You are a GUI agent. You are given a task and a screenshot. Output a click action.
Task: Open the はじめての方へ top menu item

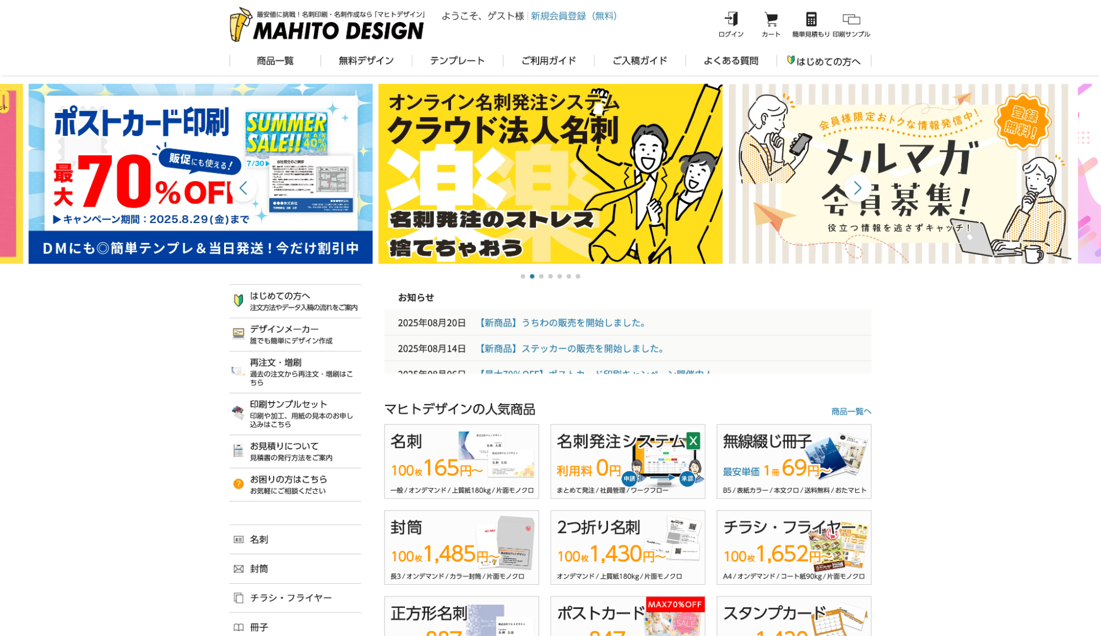823,61
